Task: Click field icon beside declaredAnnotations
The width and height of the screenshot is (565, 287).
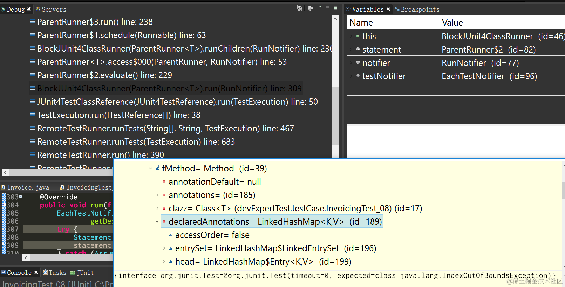Action: pyautogui.click(x=164, y=222)
